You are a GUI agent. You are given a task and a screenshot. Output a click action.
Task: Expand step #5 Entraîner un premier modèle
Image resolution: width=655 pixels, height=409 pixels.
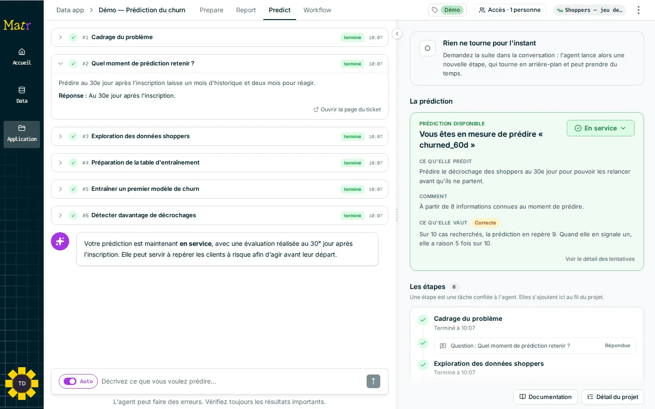tap(60, 189)
